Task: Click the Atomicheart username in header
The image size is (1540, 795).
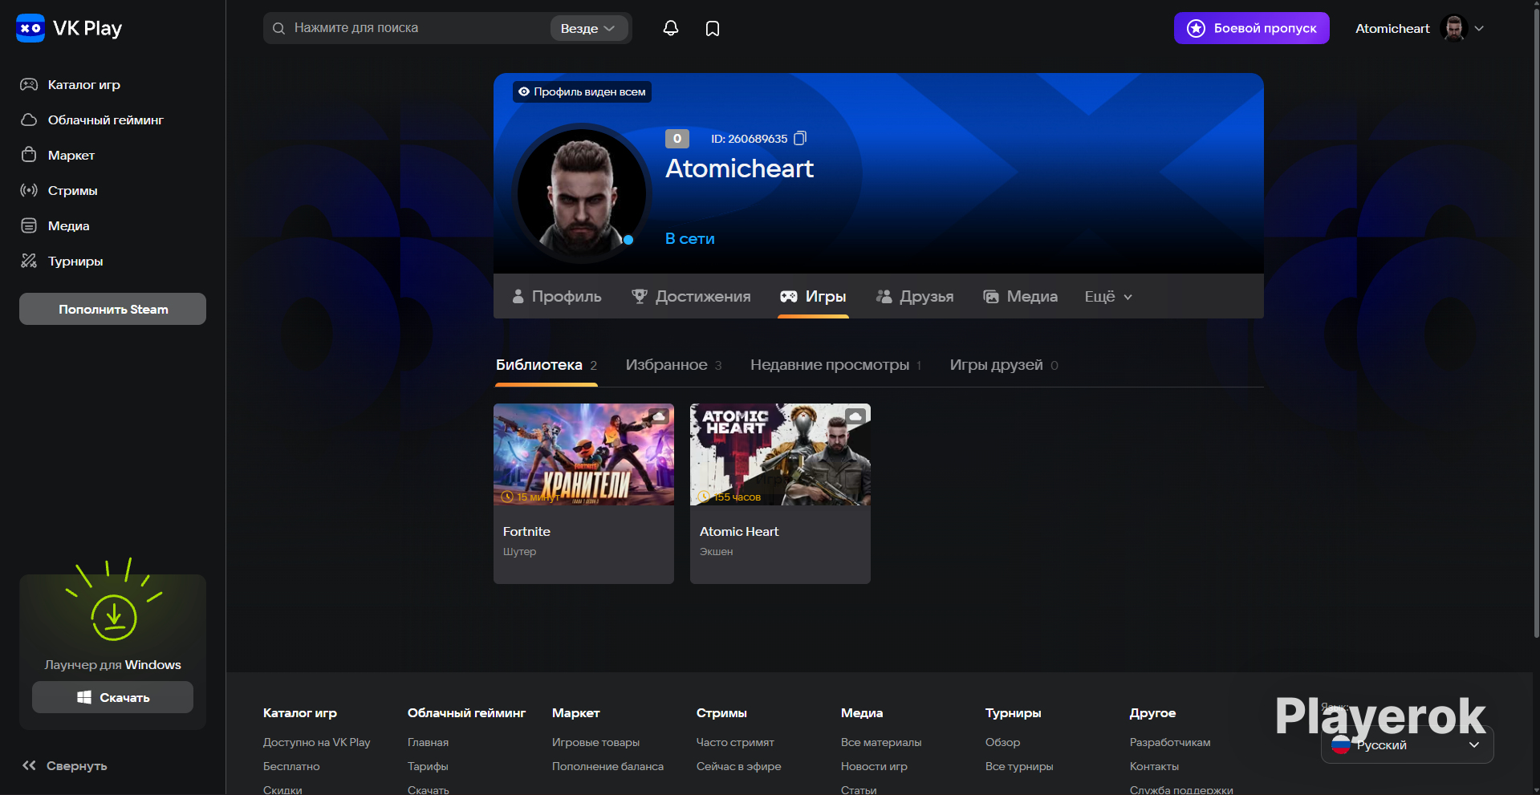Action: 1392,28
